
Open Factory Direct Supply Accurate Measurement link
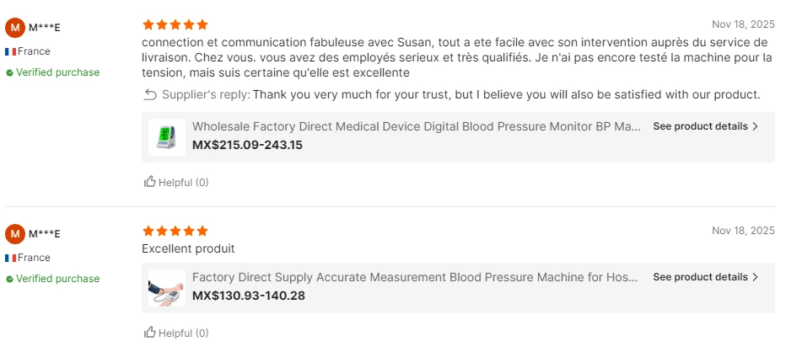coord(416,277)
